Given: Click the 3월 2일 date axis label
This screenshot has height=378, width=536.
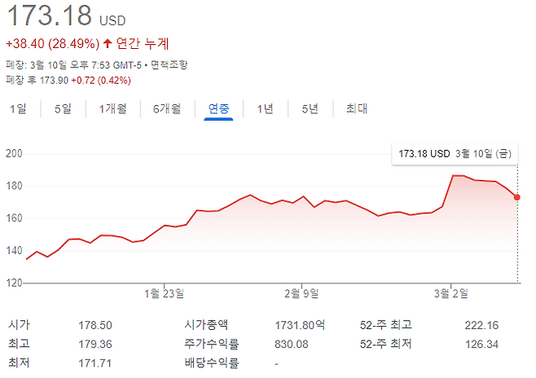Looking at the screenshot, I should pos(446,293).
